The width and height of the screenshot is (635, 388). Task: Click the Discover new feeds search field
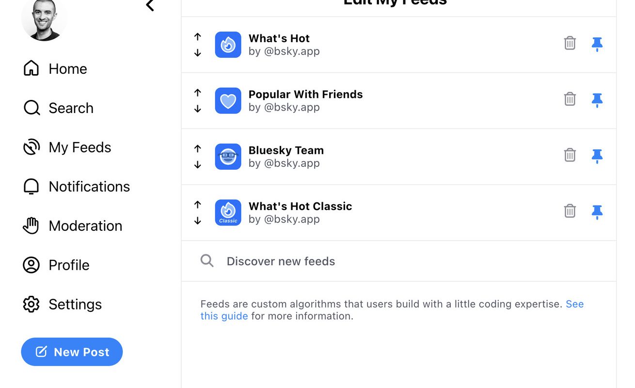click(399, 261)
